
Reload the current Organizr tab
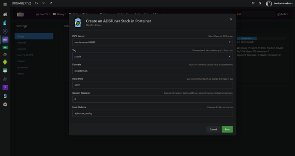[x=36, y=3]
